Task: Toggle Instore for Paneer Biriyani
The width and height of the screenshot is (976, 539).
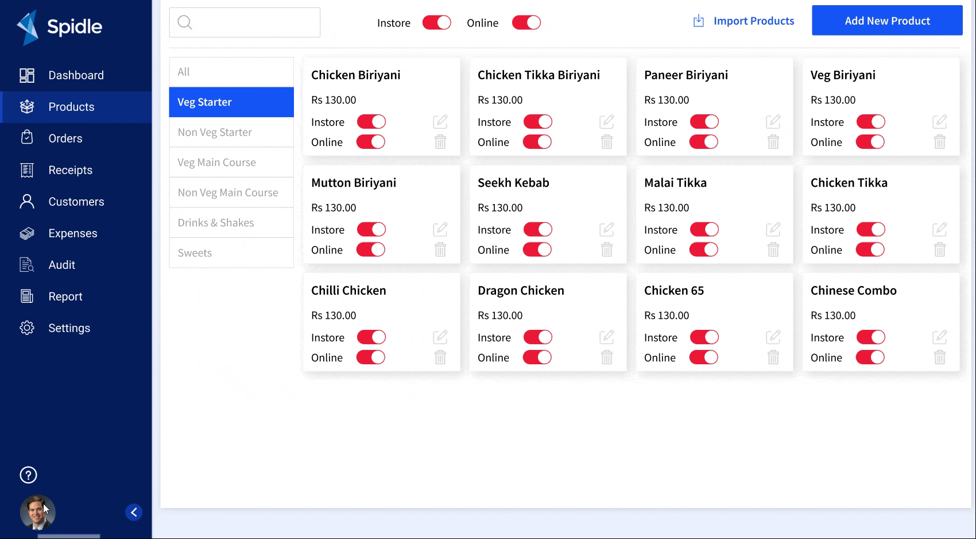Action: pyautogui.click(x=704, y=122)
